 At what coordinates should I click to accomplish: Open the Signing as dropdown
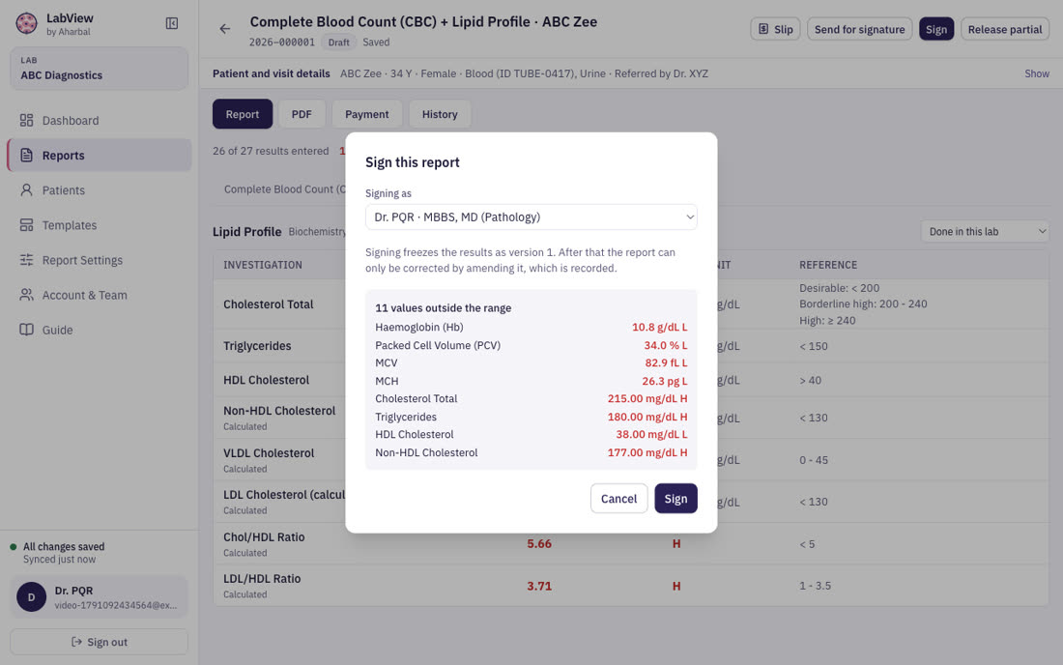pyautogui.click(x=531, y=217)
